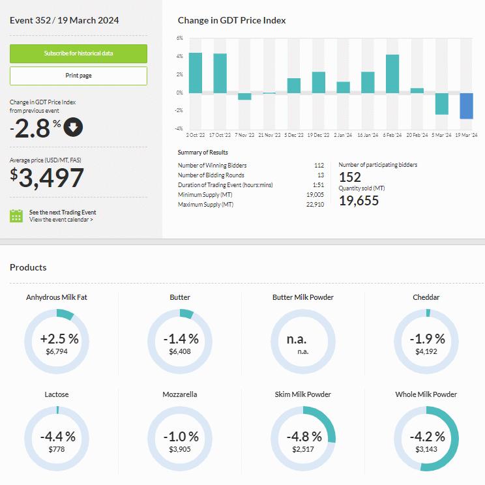Open Skim Milk Powder donut chart
The height and width of the screenshot is (485, 485).
point(303,439)
